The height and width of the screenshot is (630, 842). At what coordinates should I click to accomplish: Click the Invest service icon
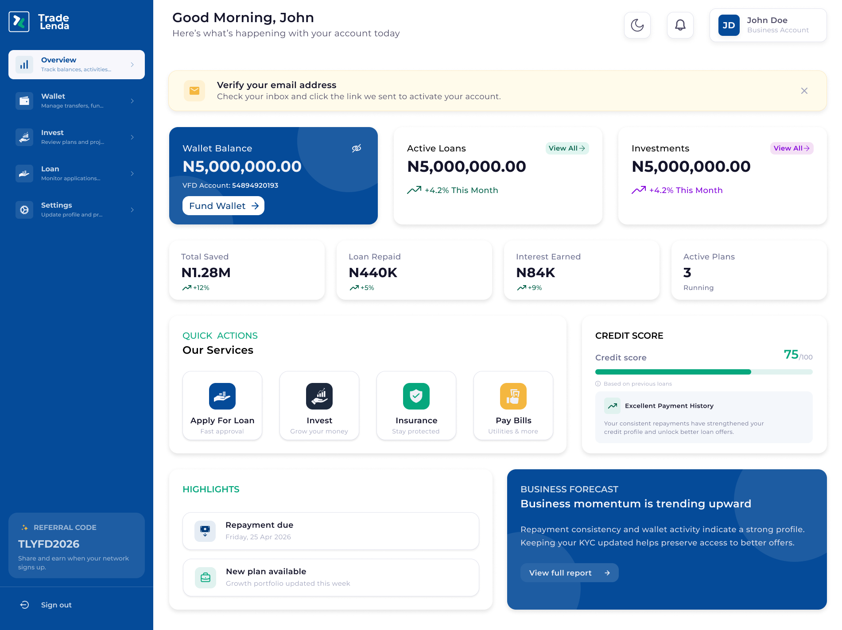[x=319, y=396]
